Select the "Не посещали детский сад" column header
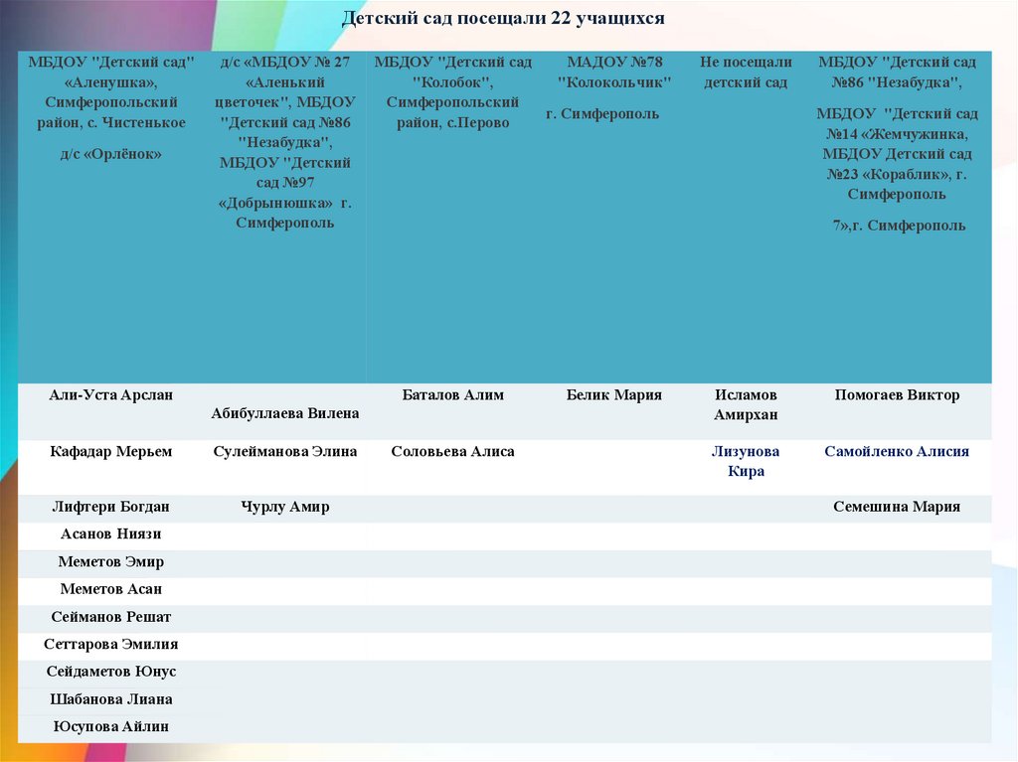 [x=746, y=73]
